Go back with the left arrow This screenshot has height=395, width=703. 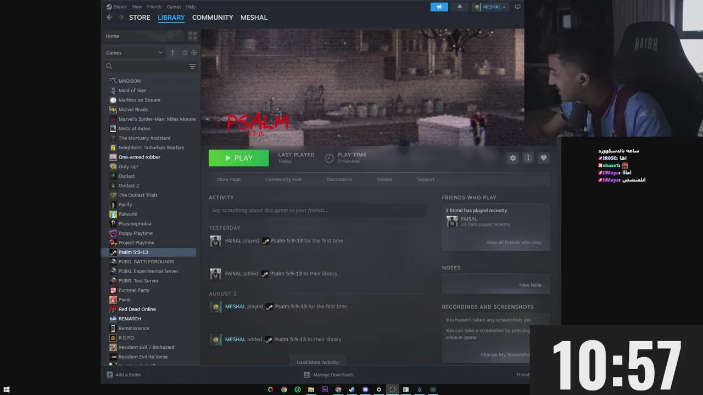(109, 18)
